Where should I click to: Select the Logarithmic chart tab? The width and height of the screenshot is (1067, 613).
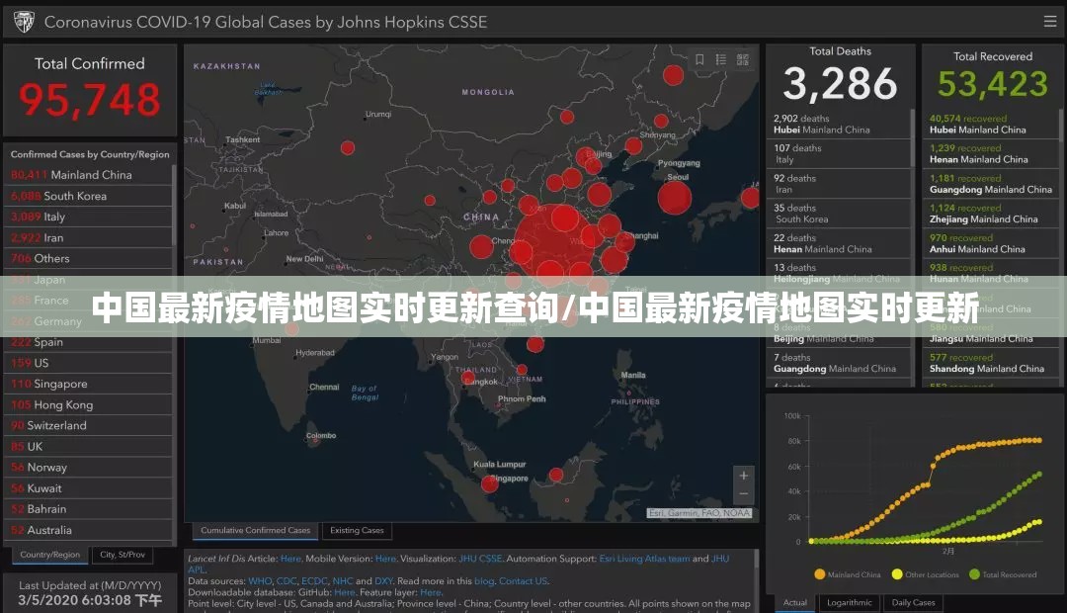848,602
